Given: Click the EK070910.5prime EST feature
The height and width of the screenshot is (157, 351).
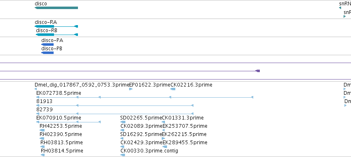Looking at the screenshot, I should pos(68,122).
